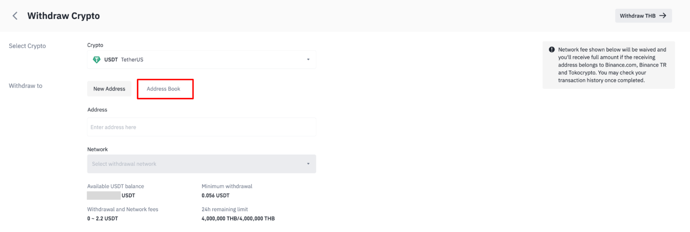The height and width of the screenshot is (232, 690).
Task: Click the 0 ~ 2.2 USDT fees value
Action: [103, 219]
